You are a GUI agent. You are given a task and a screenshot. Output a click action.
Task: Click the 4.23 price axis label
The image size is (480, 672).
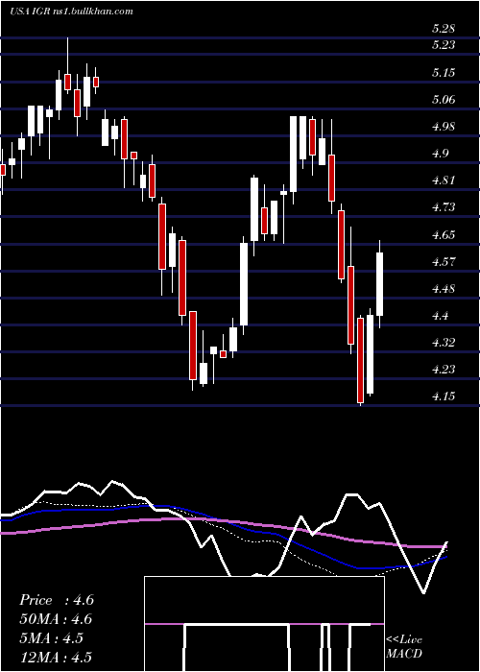[x=443, y=370]
